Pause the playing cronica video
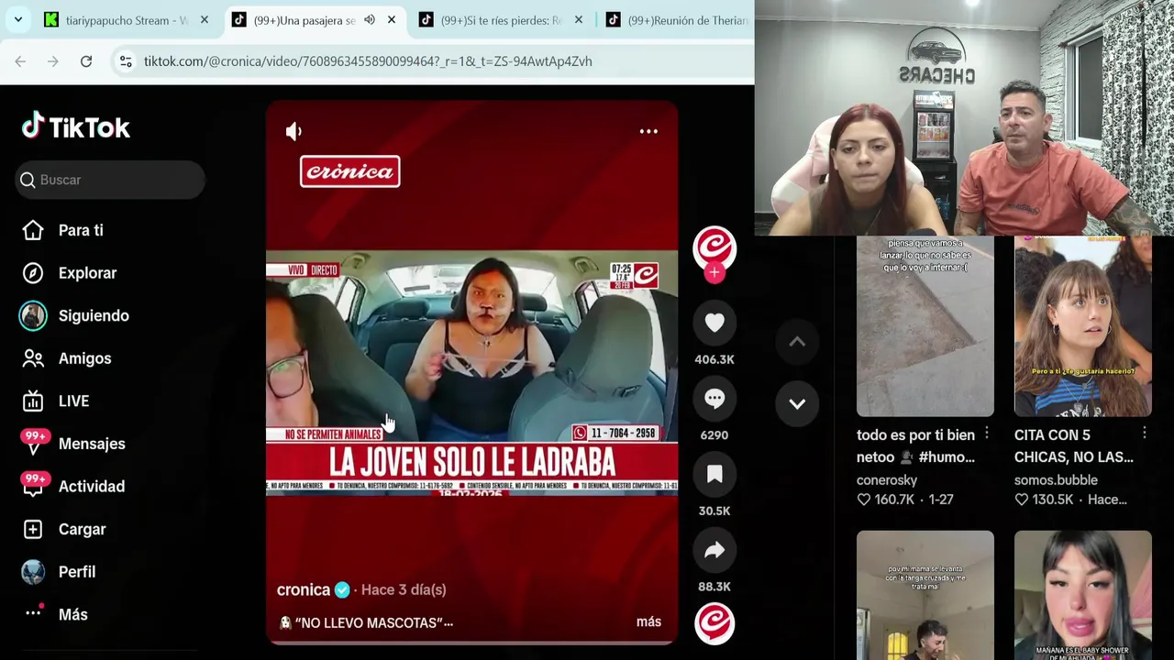1174x660 pixels. click(x=471, y=371)
